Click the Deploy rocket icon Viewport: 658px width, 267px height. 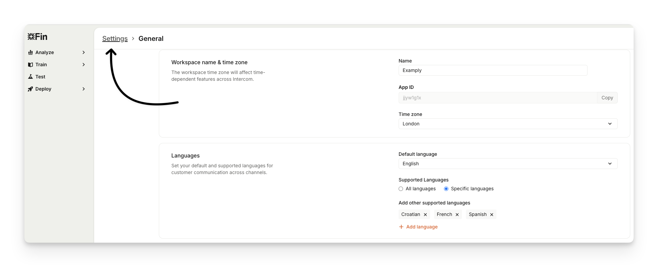click(30, 89)
